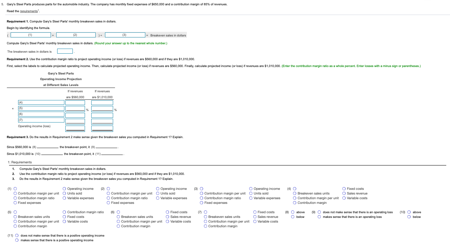Image resolution: width=450 pixels, height=245 pixels.
Task: Select Contribution margin for blank (6)
Action: pyautogui.click(x=118, y=226)
